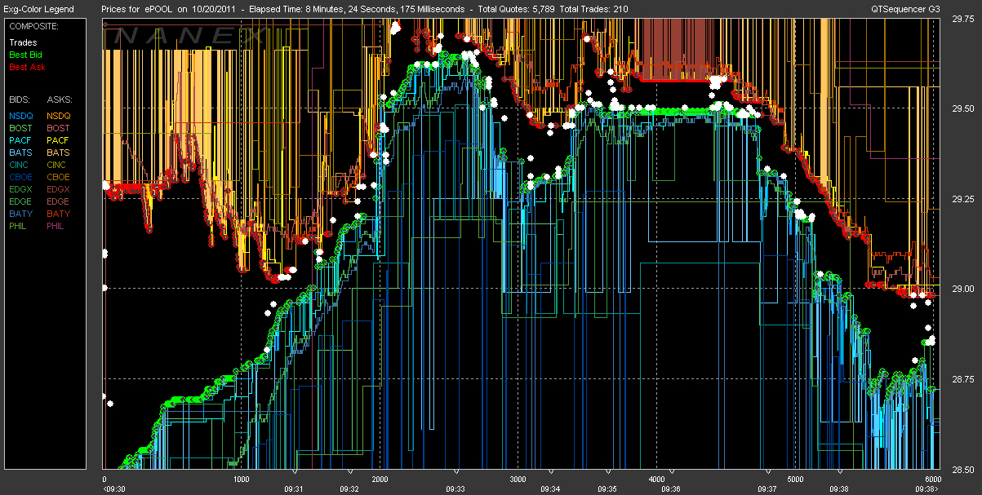Screen dimensions: 982x495
Task: Click the white Trades legend entry
Action: 23,42
